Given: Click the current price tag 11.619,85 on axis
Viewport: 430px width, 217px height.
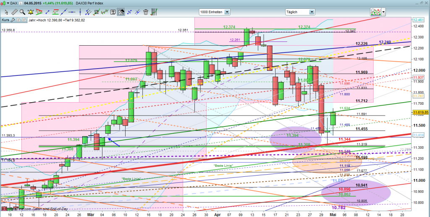Looking at the screenshot, I should 421,112.
